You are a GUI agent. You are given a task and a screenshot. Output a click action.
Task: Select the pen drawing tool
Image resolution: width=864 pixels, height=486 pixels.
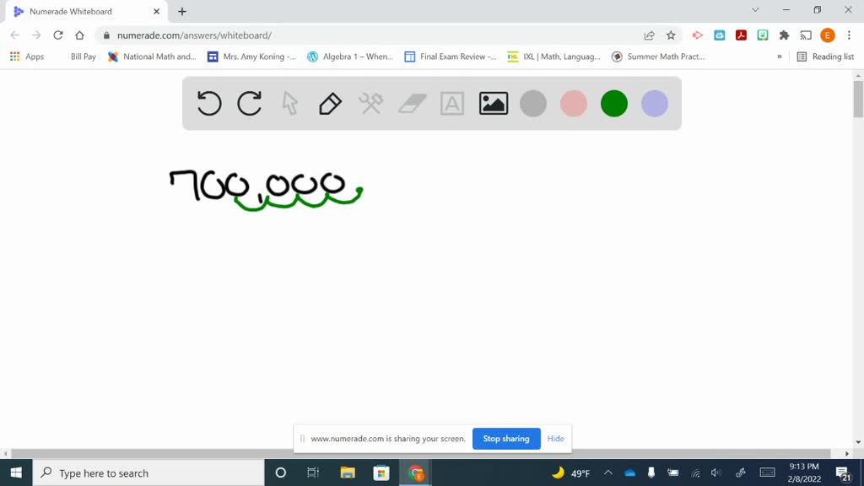click(330, 104)
